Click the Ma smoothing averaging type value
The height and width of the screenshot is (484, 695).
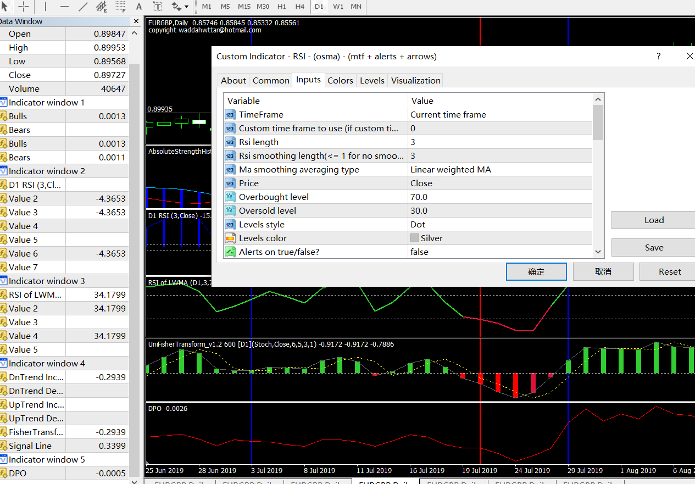[500, 169]
